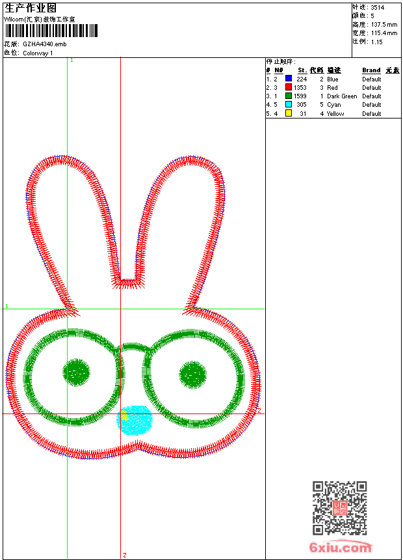The image size is (403, 560).
Task: Click the stitch count '305' in Cyan row
Action: [302, 105]
